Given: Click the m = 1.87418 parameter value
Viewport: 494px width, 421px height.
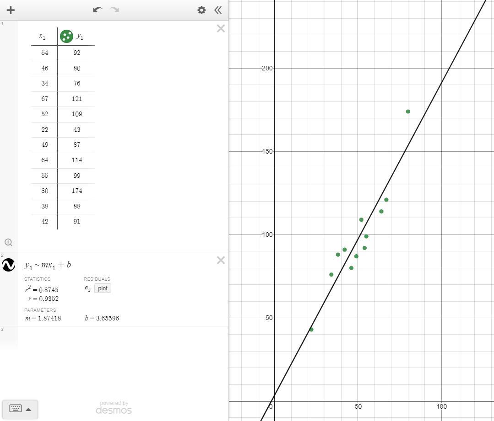Looking at the screenshot, I should click(x=43, y=318).
